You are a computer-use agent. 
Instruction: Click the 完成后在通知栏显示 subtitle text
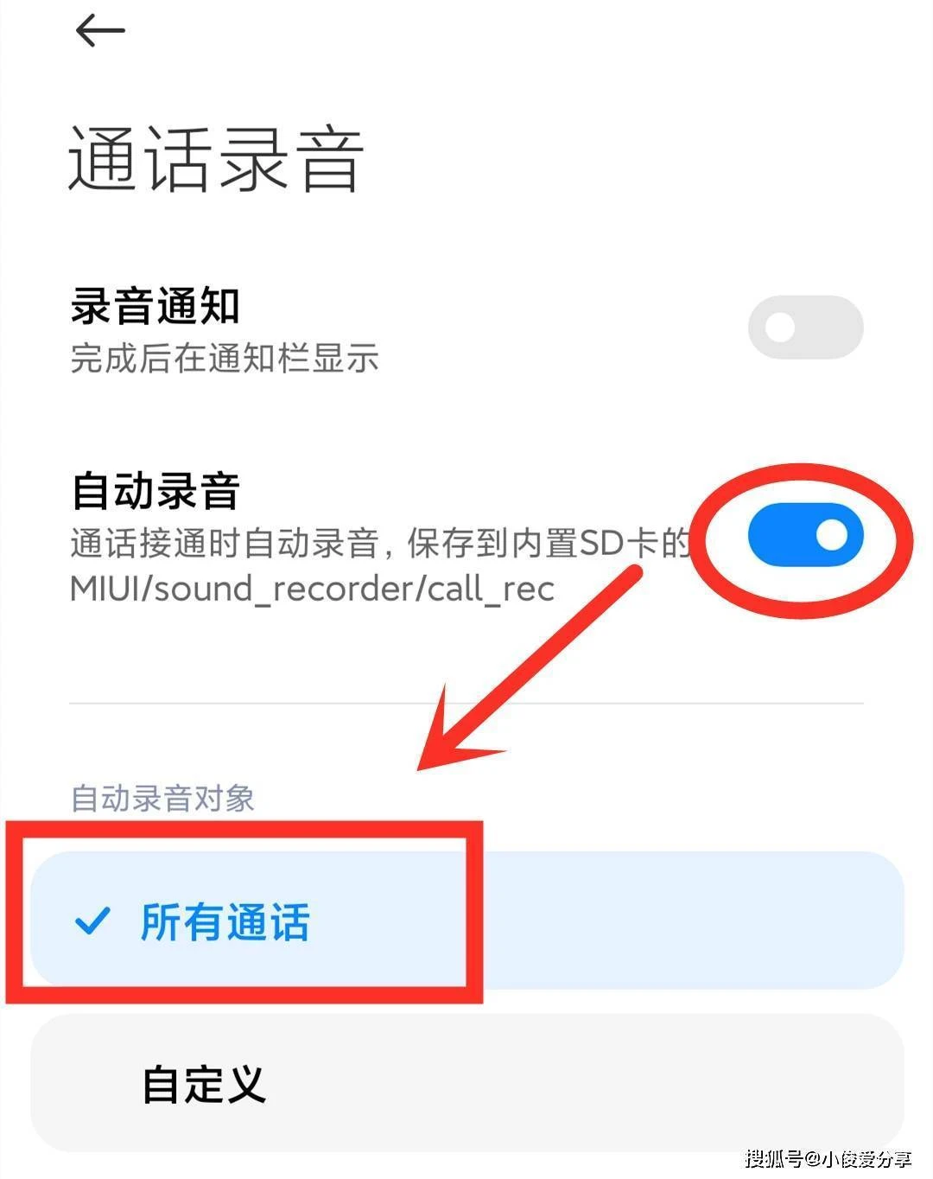tap(225, 358)
